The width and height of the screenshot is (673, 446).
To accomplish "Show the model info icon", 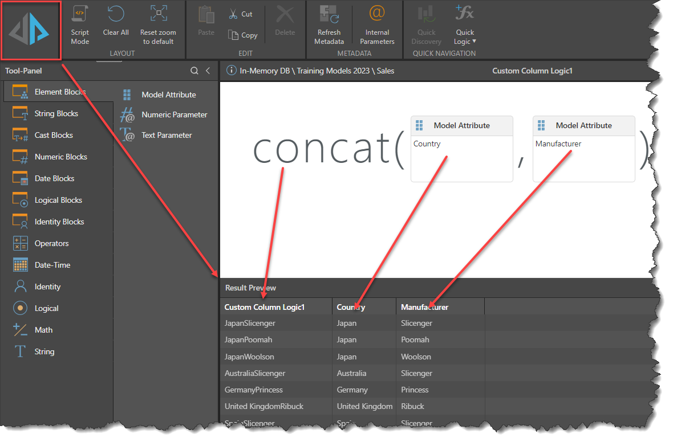I will click(x=232, y=71).
